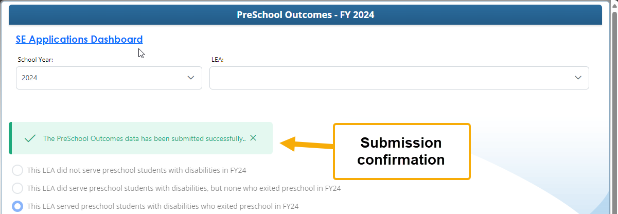Click the submitted successfully message text
618x214 pixels.
tap(144, 138)
